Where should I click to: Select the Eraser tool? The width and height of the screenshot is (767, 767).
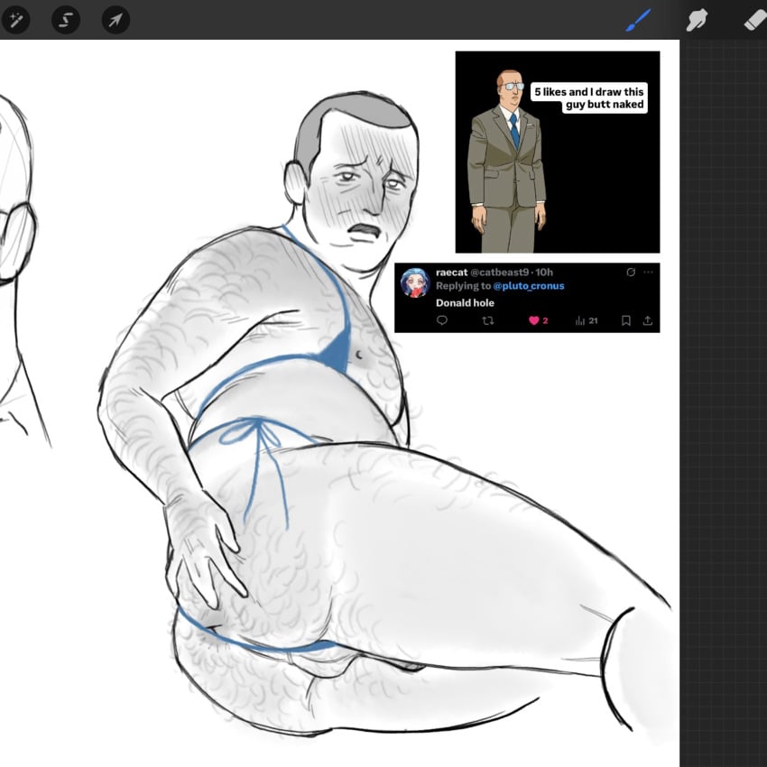point(755,21)
